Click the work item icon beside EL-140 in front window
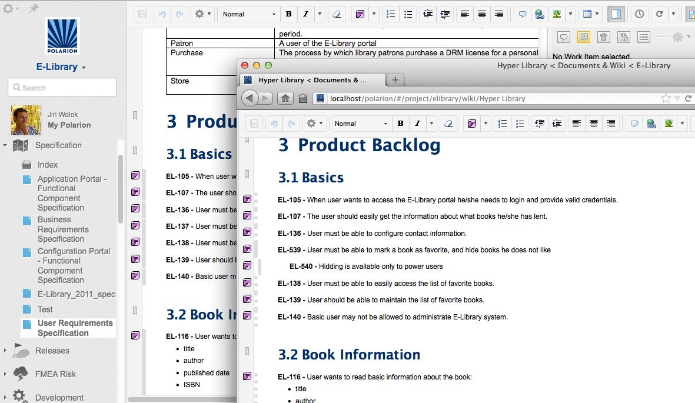This screenshot has height=403, width=695. pyautogui.click(x=247, y=316)
